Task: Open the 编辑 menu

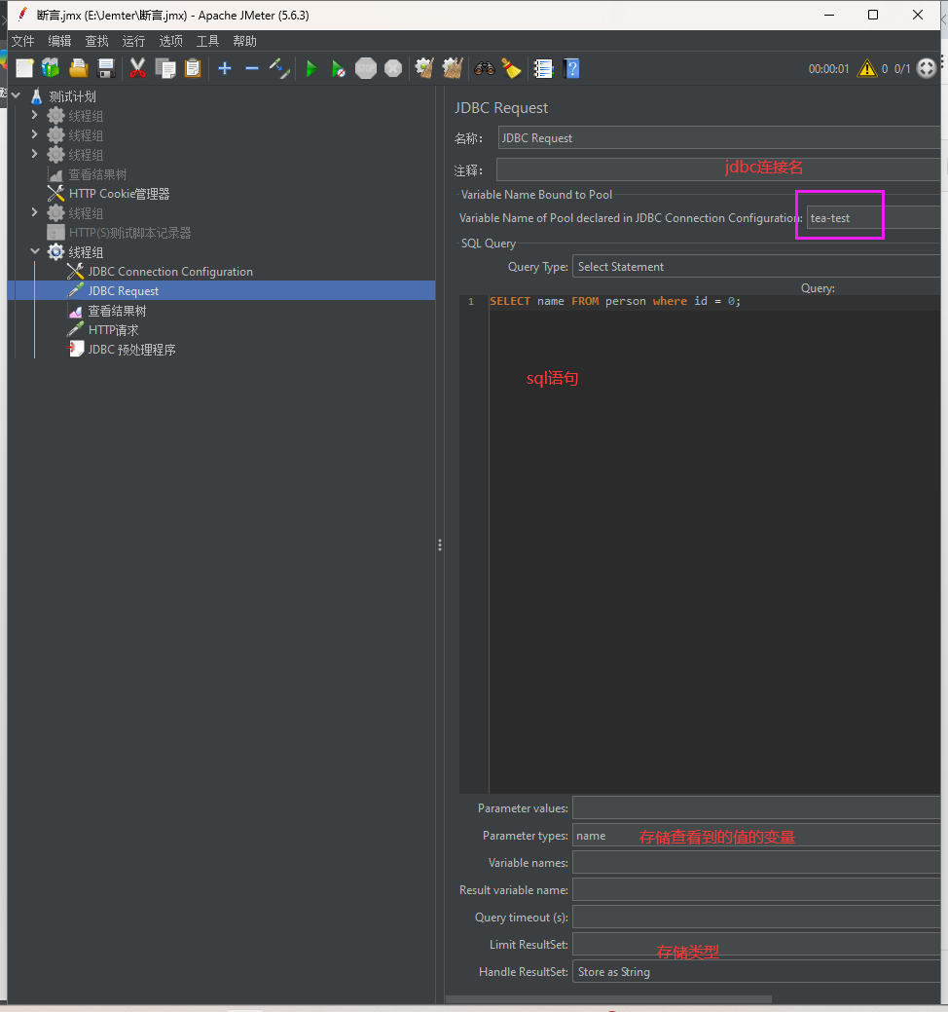Action: 59,41
